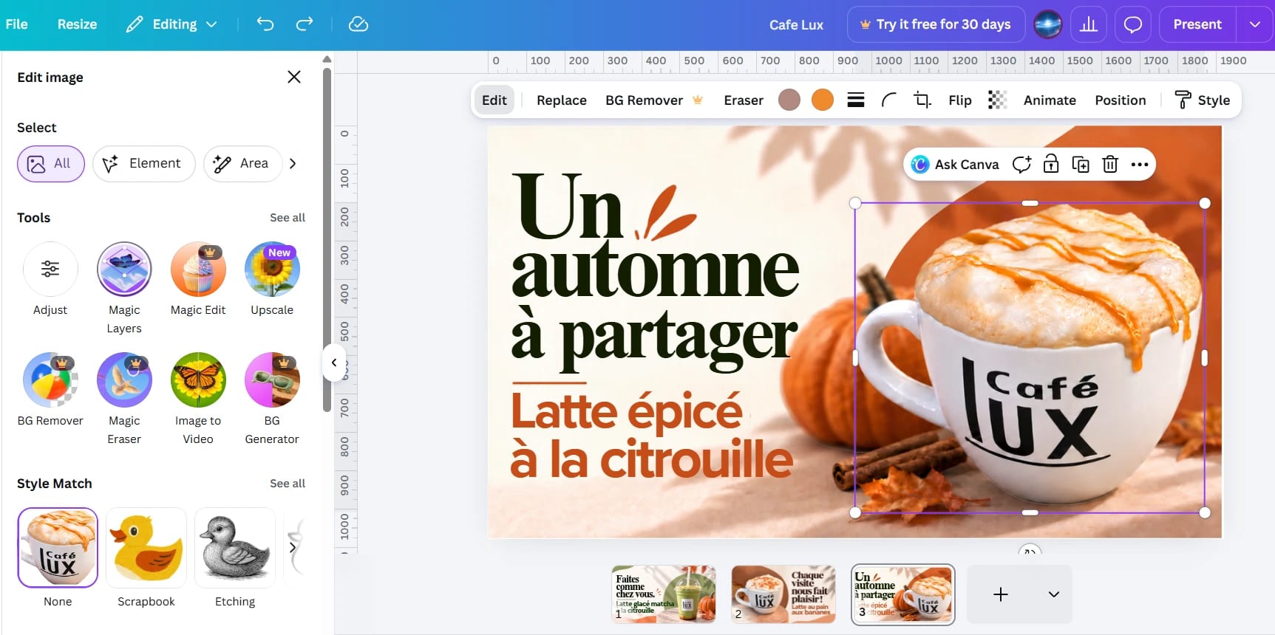Open the transparency checkerboard icon
Image resolution: width=1275 pixels, height=635 pixels.
tap(998, 100)
